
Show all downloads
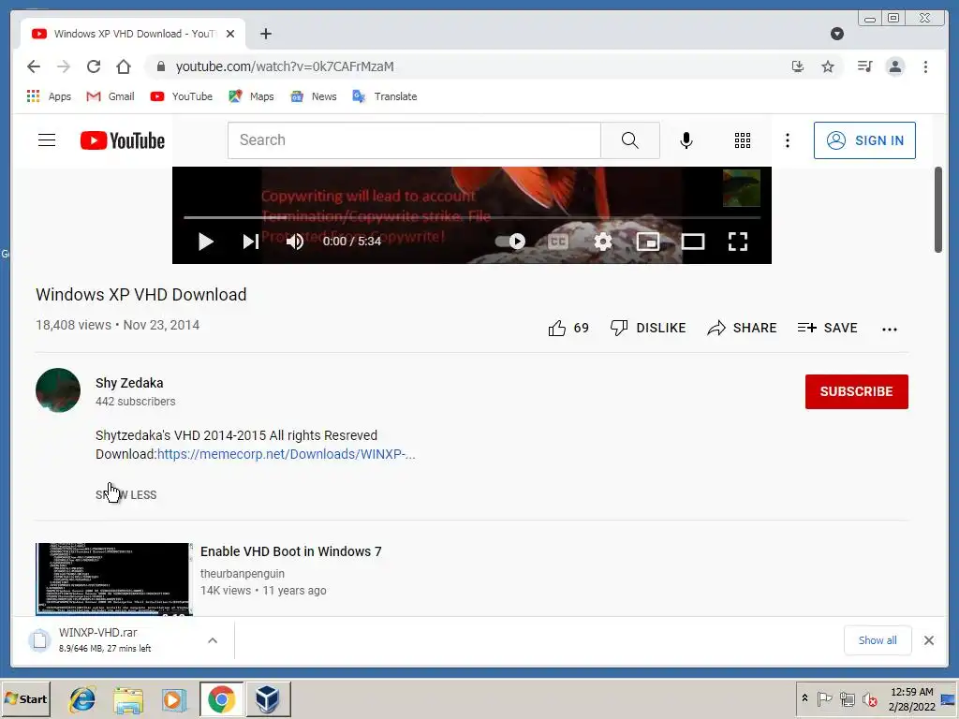[x=877, y=640]
